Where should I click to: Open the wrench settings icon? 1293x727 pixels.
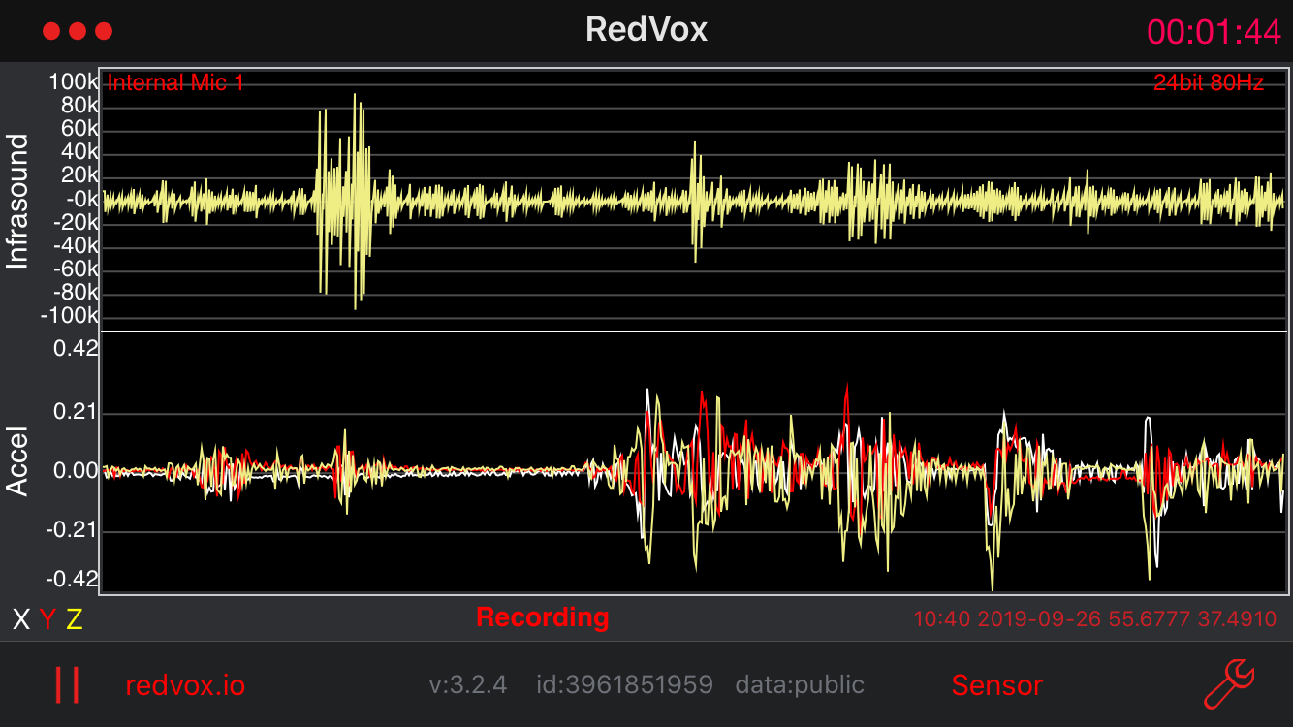tap(1229, 684)
